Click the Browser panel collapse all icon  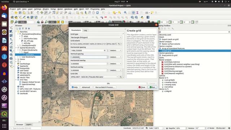click(26, 29)
